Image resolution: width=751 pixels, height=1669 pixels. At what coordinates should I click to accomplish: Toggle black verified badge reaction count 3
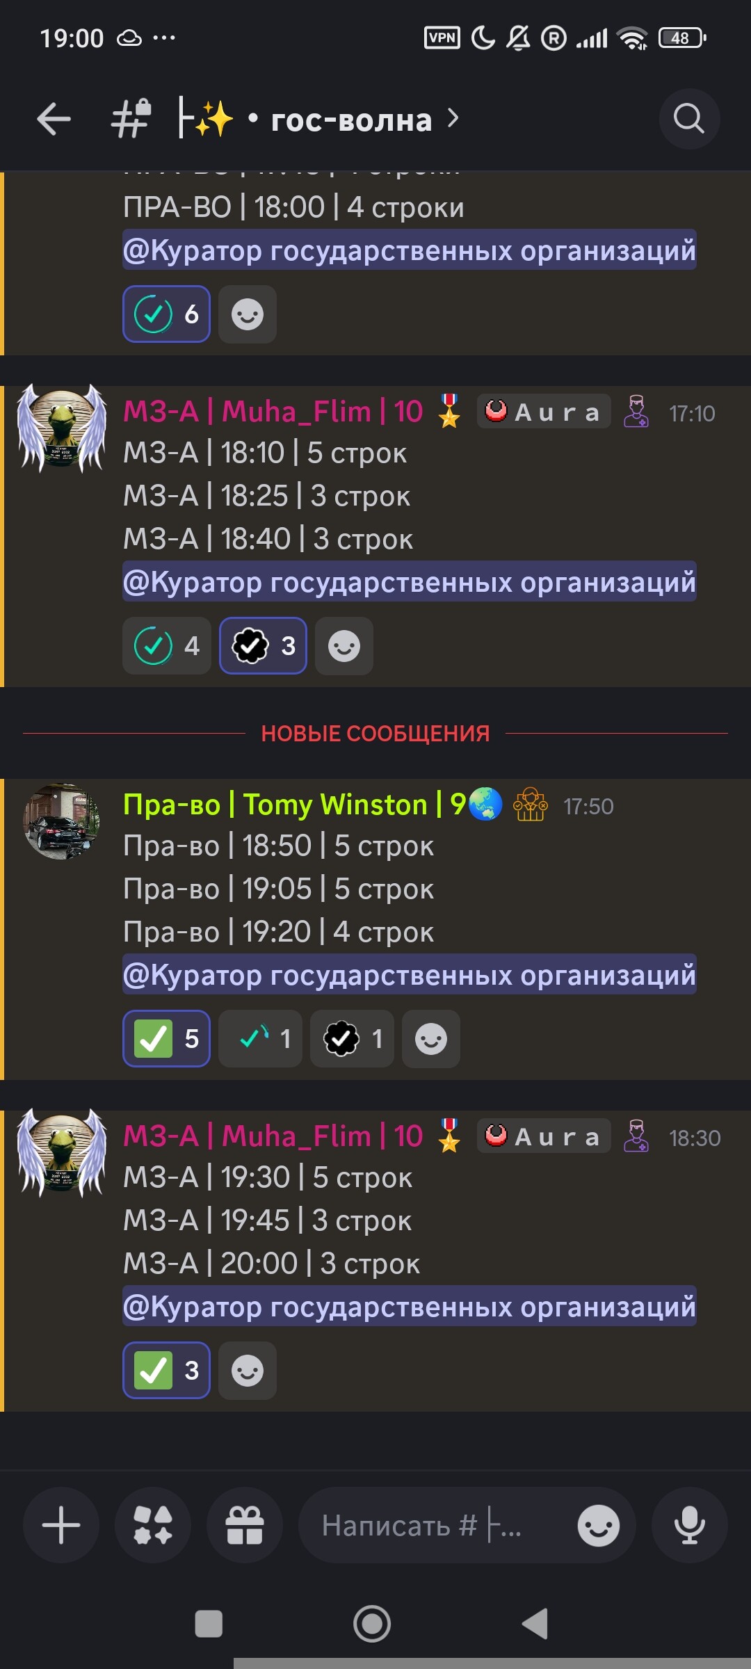pos(264,645)
